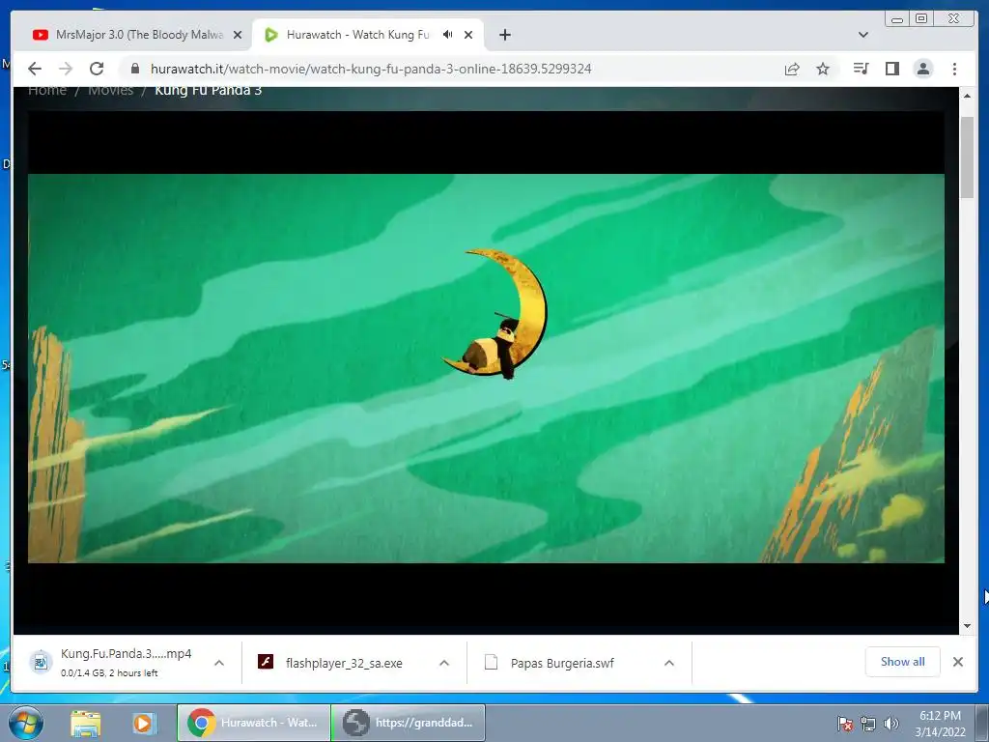Open Chrome's three-dot menu
The height and width of the screenshot is (742, 989).
coord(954,69)
